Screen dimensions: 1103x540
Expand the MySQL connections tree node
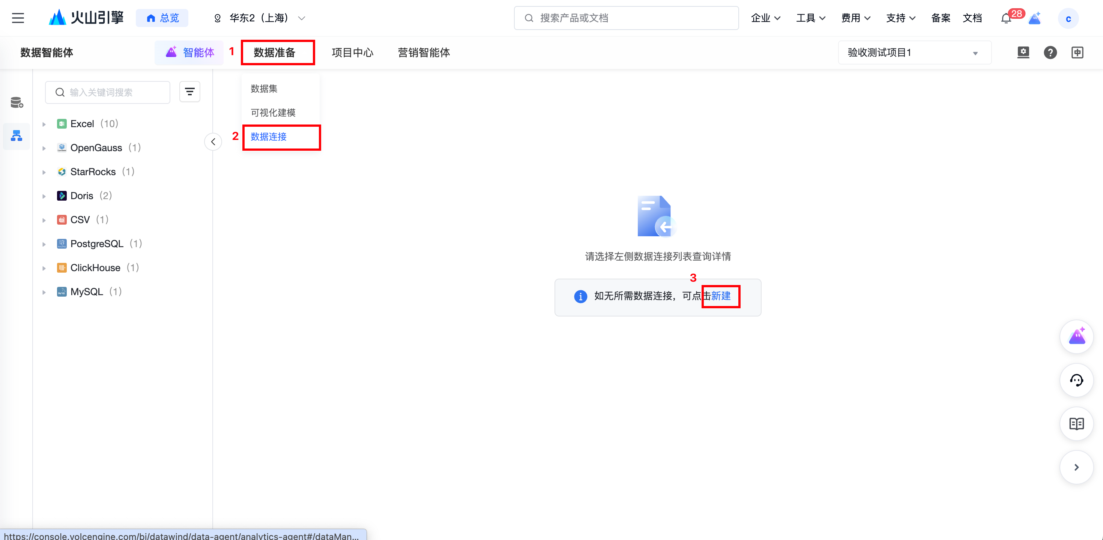click(x=44, y=292)
